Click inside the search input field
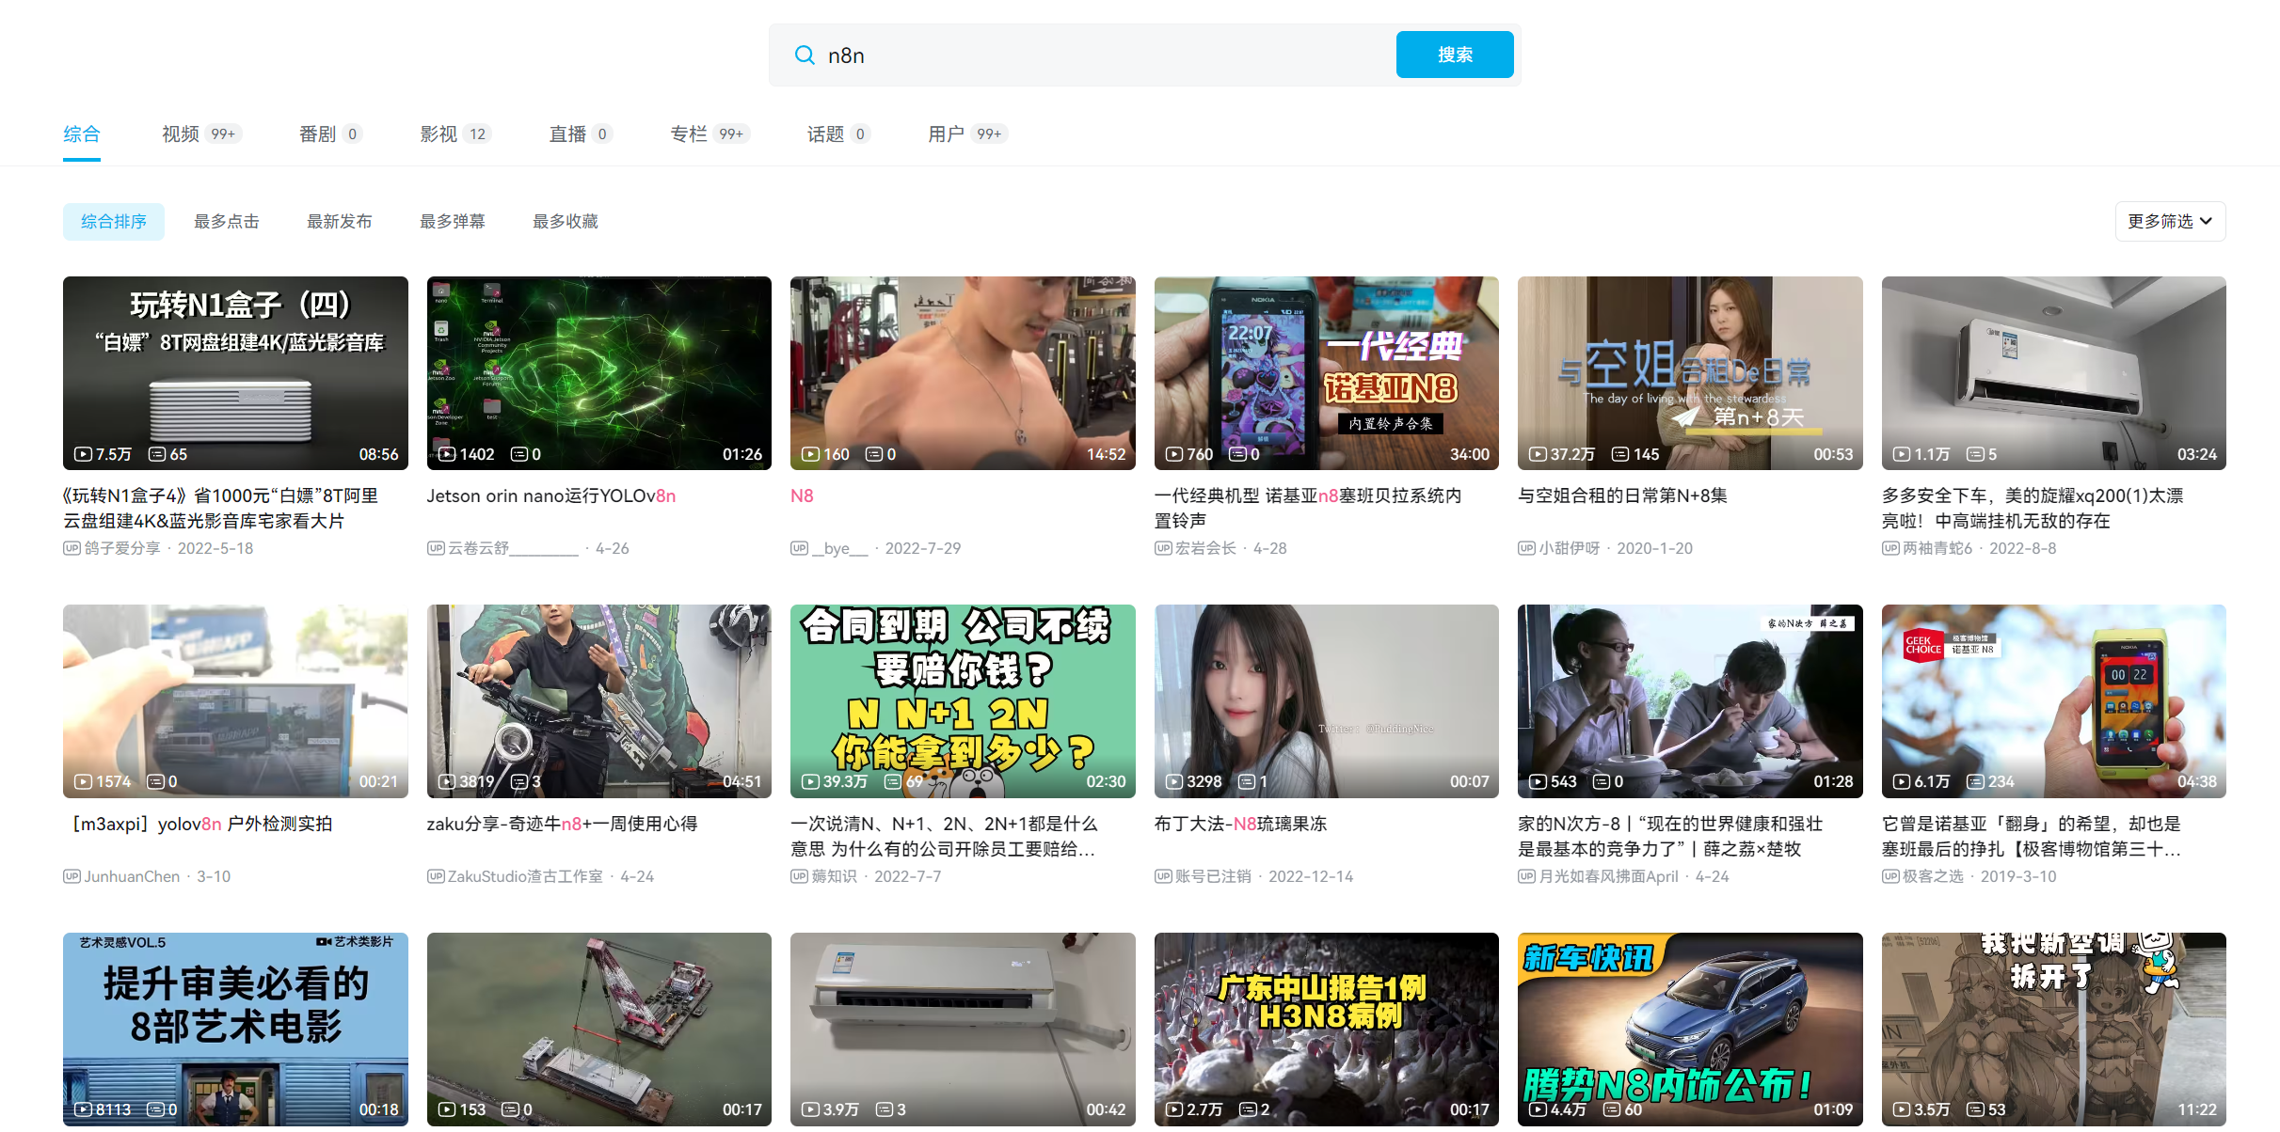Screen dimensions: 2280x1132 (1035, 55)
